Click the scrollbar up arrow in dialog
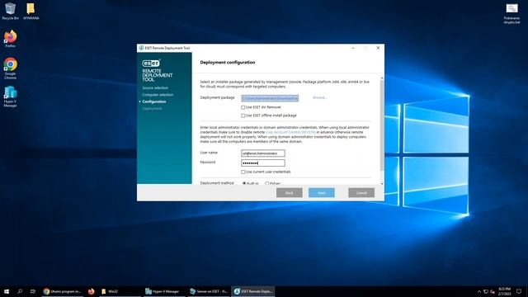 382,78
